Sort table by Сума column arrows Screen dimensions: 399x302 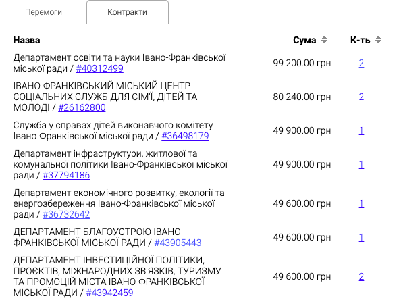(324, 40)
